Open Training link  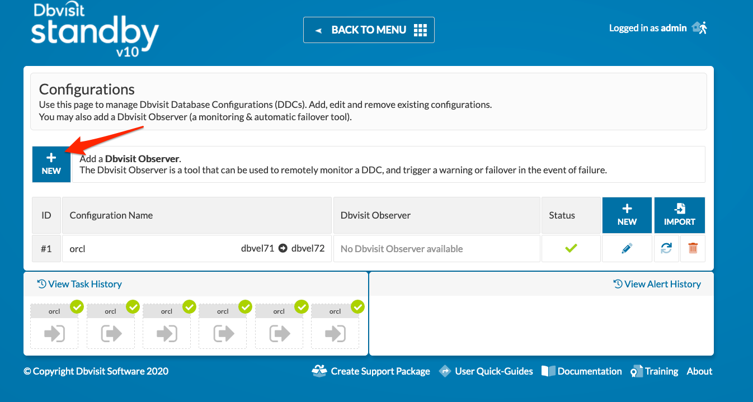(655, 371)
